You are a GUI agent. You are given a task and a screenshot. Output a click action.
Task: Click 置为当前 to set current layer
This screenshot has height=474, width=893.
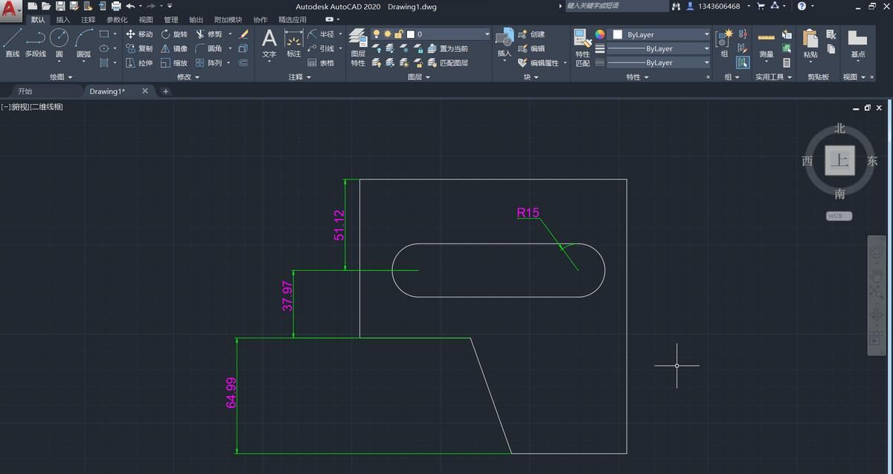pos(452,48)
